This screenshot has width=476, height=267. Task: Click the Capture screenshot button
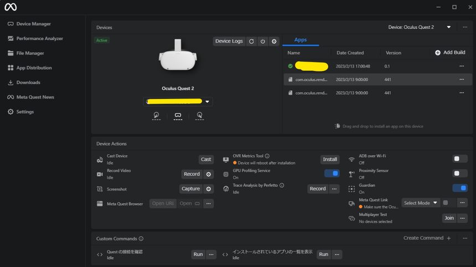[x=190, y=189]
